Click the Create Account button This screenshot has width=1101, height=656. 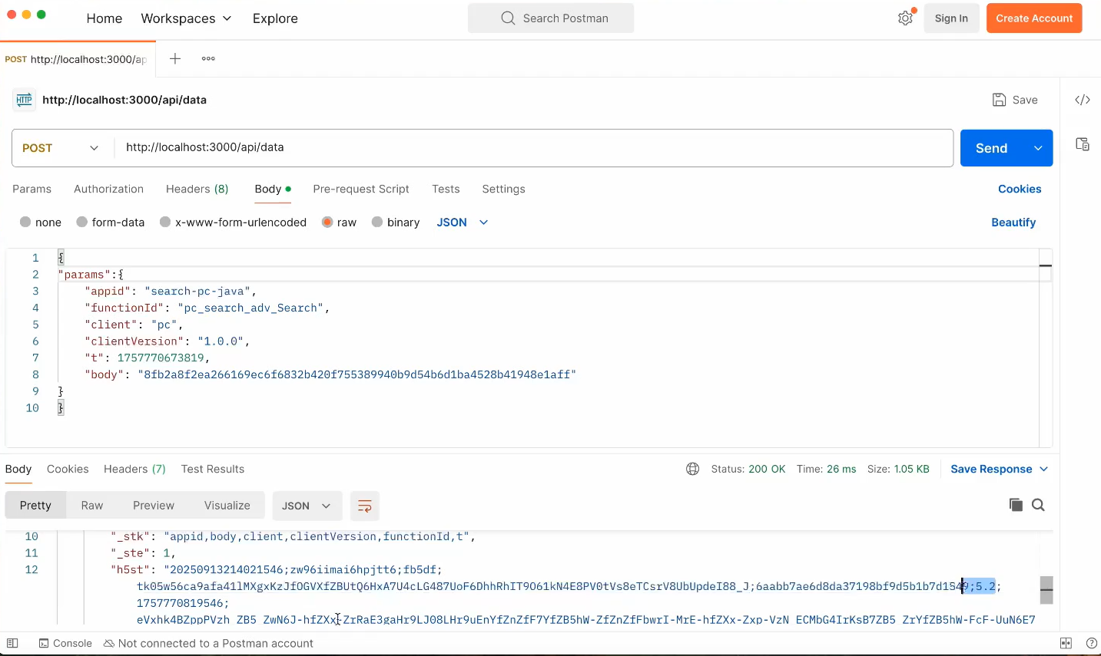(x=1034, y=18)
